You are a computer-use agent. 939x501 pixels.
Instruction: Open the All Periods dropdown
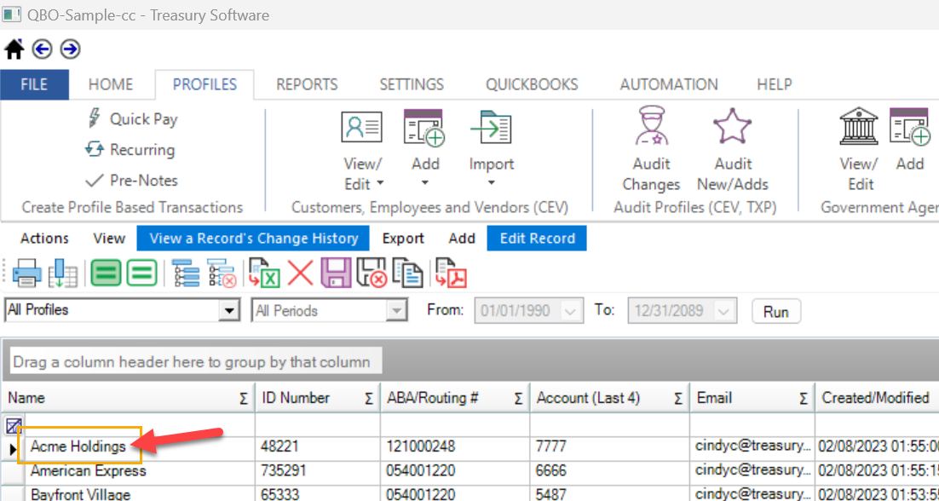click(x=397, y=310)
